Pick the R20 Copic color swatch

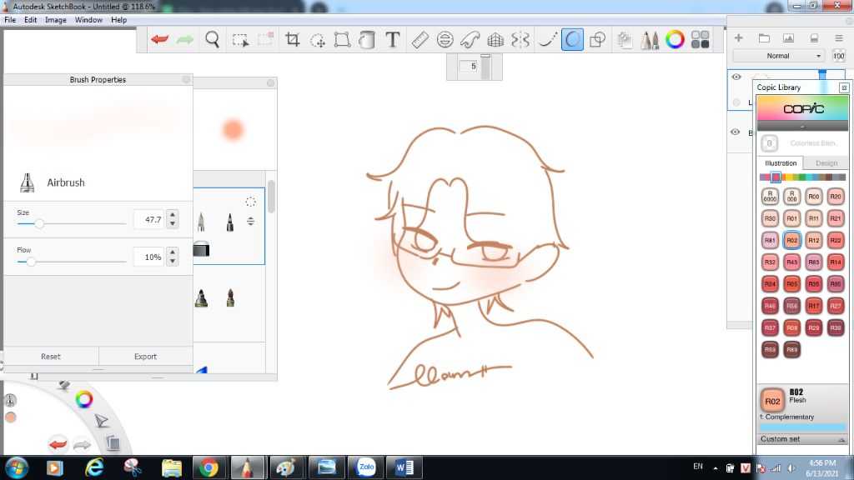click(x=836, y=197)
